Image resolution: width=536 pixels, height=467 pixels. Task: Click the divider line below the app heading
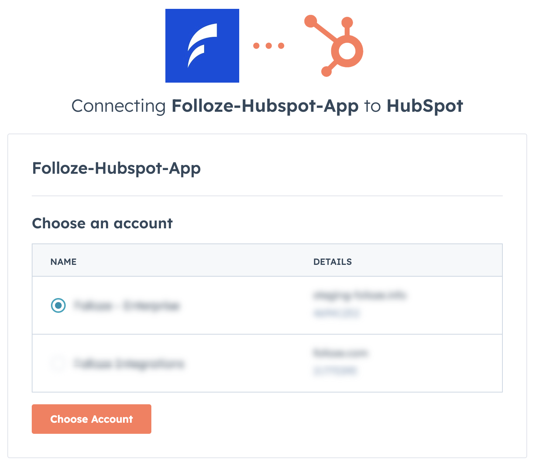[267, 196]
